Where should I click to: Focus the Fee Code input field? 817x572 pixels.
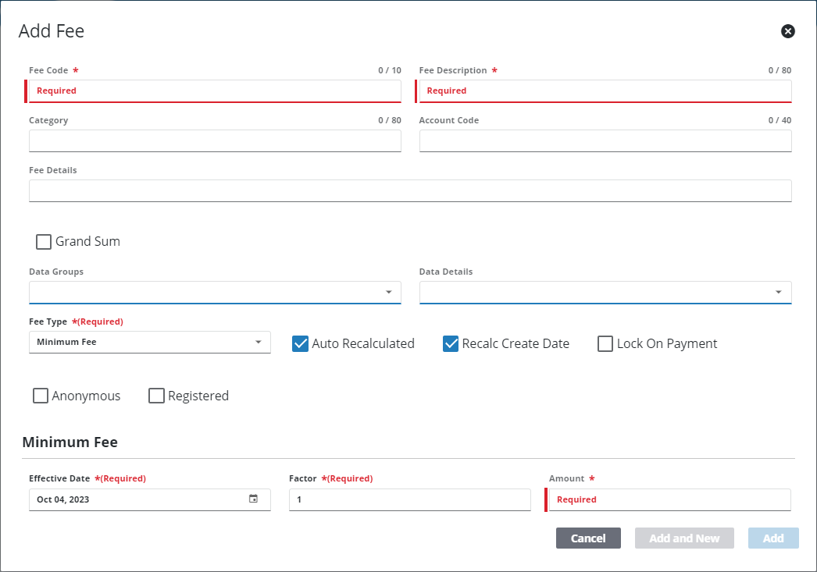pos(215,91)
